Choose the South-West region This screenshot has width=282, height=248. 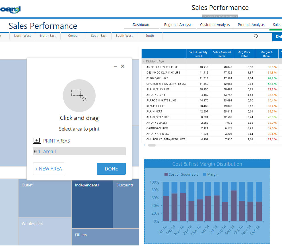click(x=124, y=36)
